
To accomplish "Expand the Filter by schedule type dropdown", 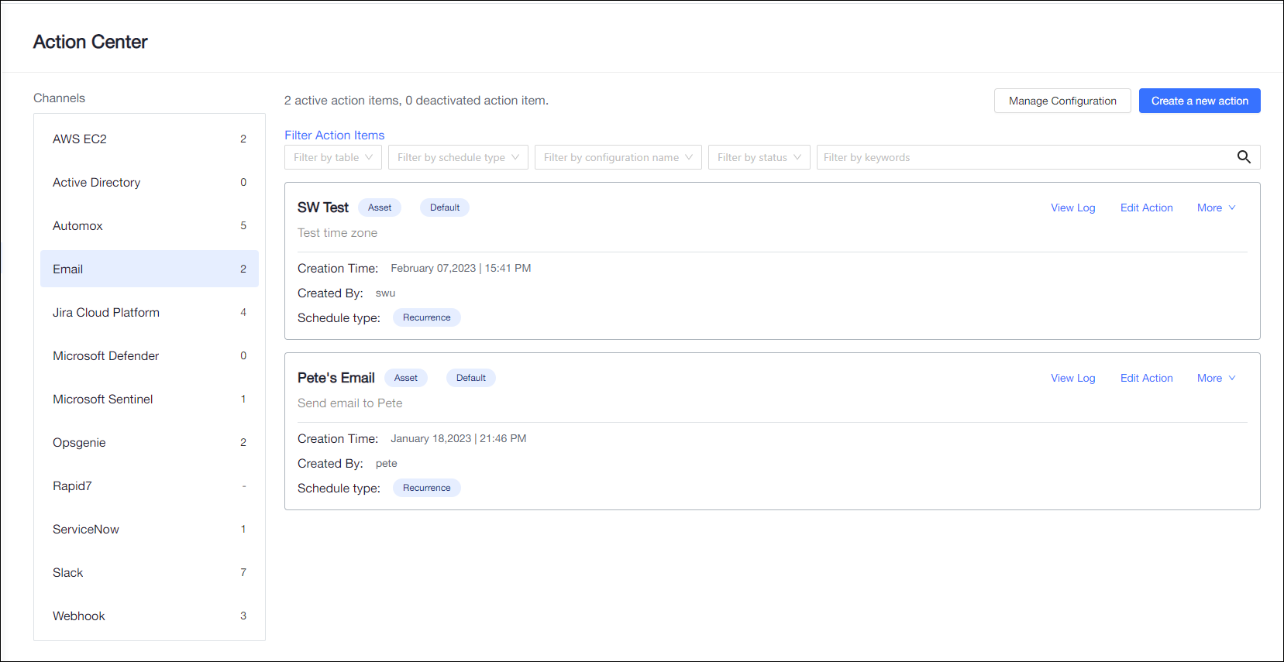I will (x=458, y=157).
